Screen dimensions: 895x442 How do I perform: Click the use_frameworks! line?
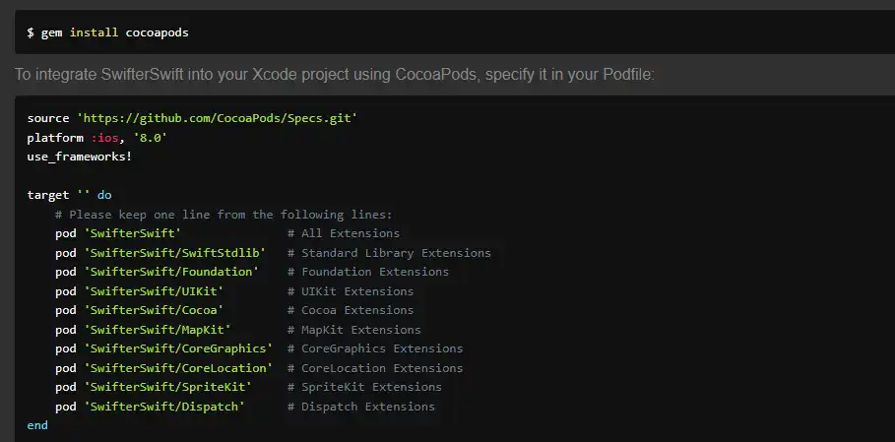click(80, 157)
